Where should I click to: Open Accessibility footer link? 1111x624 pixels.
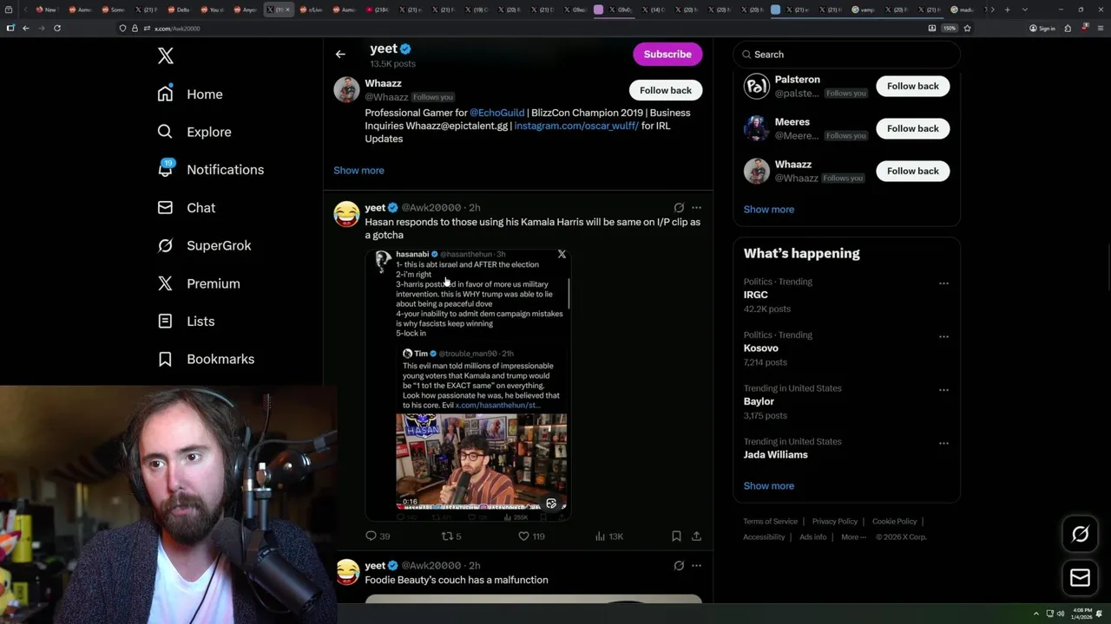[x=764, y=536]
